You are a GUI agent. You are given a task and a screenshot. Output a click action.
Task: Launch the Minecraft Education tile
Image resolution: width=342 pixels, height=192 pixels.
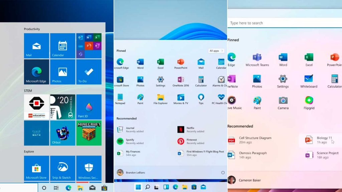tap(89, 133)
